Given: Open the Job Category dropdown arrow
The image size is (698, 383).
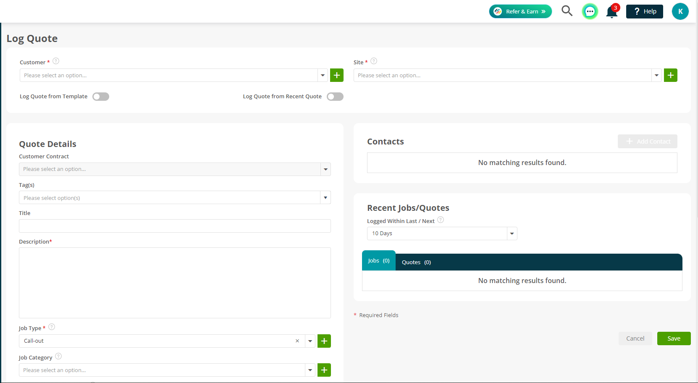Looking at the screenshot, I should 310,370.
